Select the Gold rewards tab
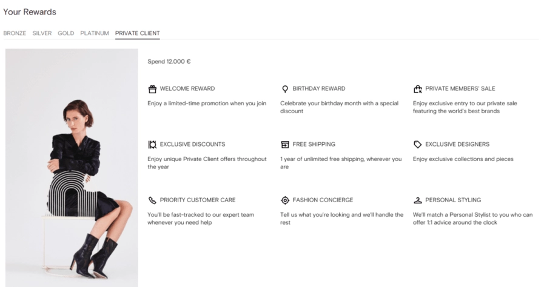Image resolution: width=544 pixels, height=287 pixels. 66,33
